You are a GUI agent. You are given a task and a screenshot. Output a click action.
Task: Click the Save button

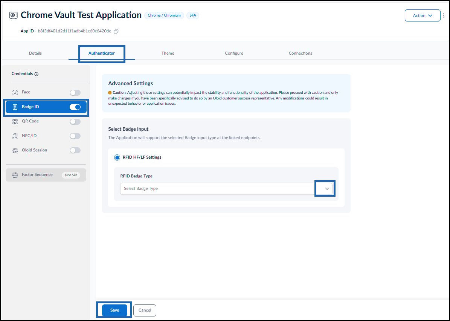(114, 310)
